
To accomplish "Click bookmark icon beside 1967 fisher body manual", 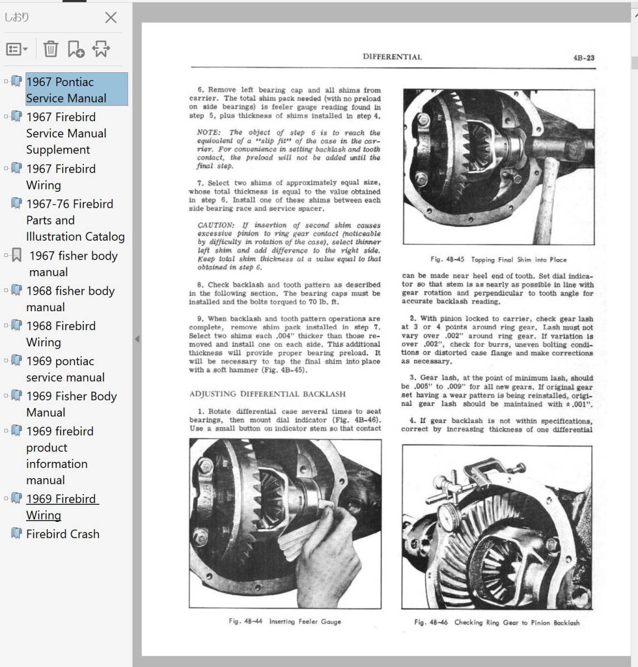I will point(17,256).
